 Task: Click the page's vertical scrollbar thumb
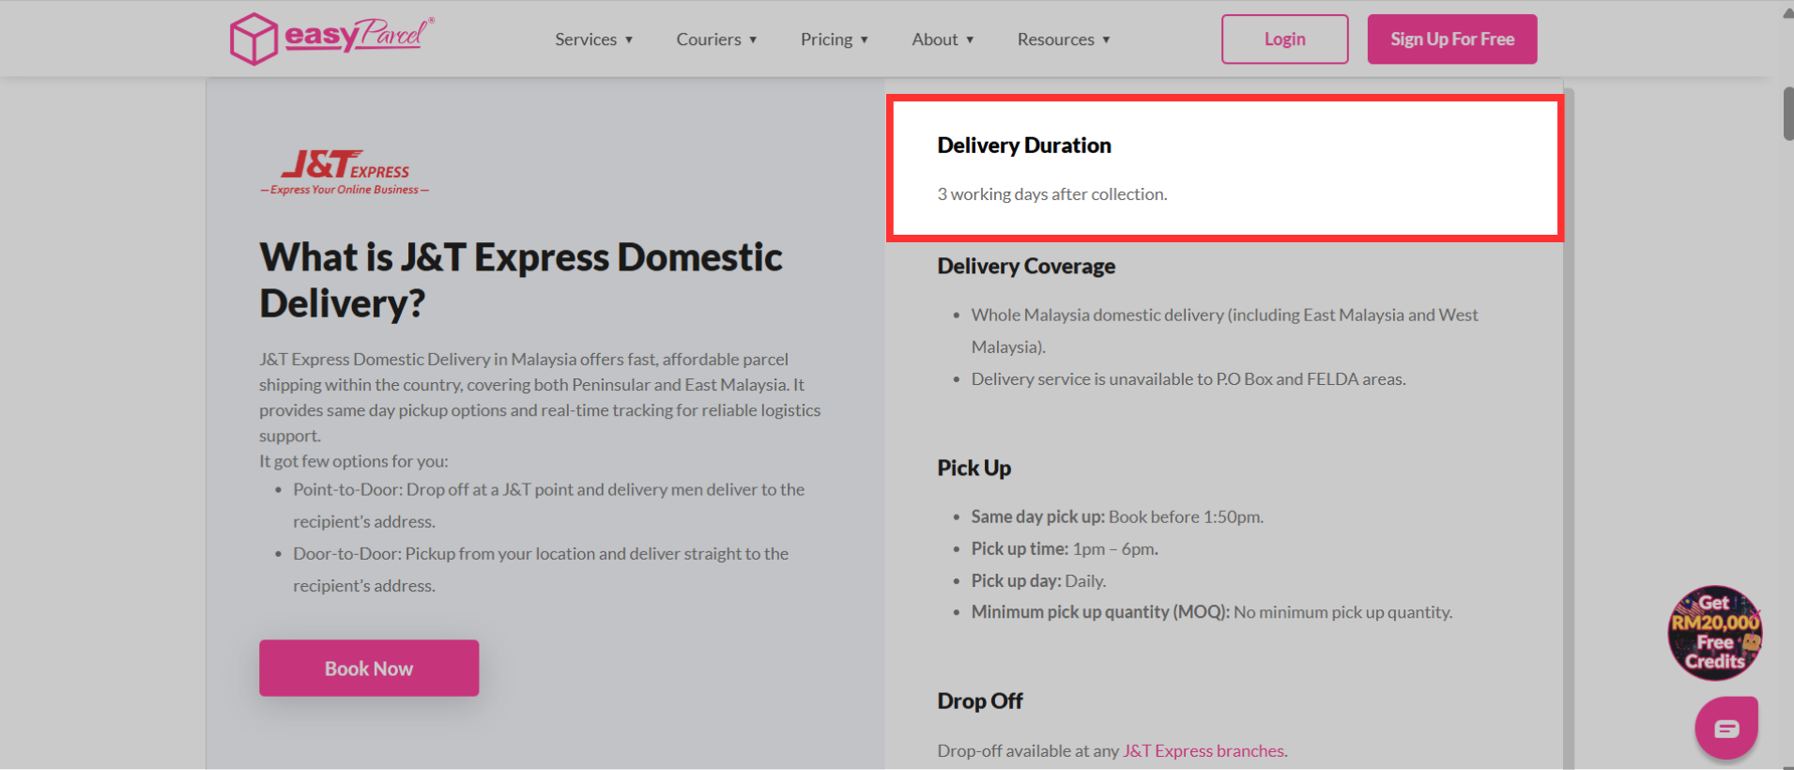[1787, 114]
